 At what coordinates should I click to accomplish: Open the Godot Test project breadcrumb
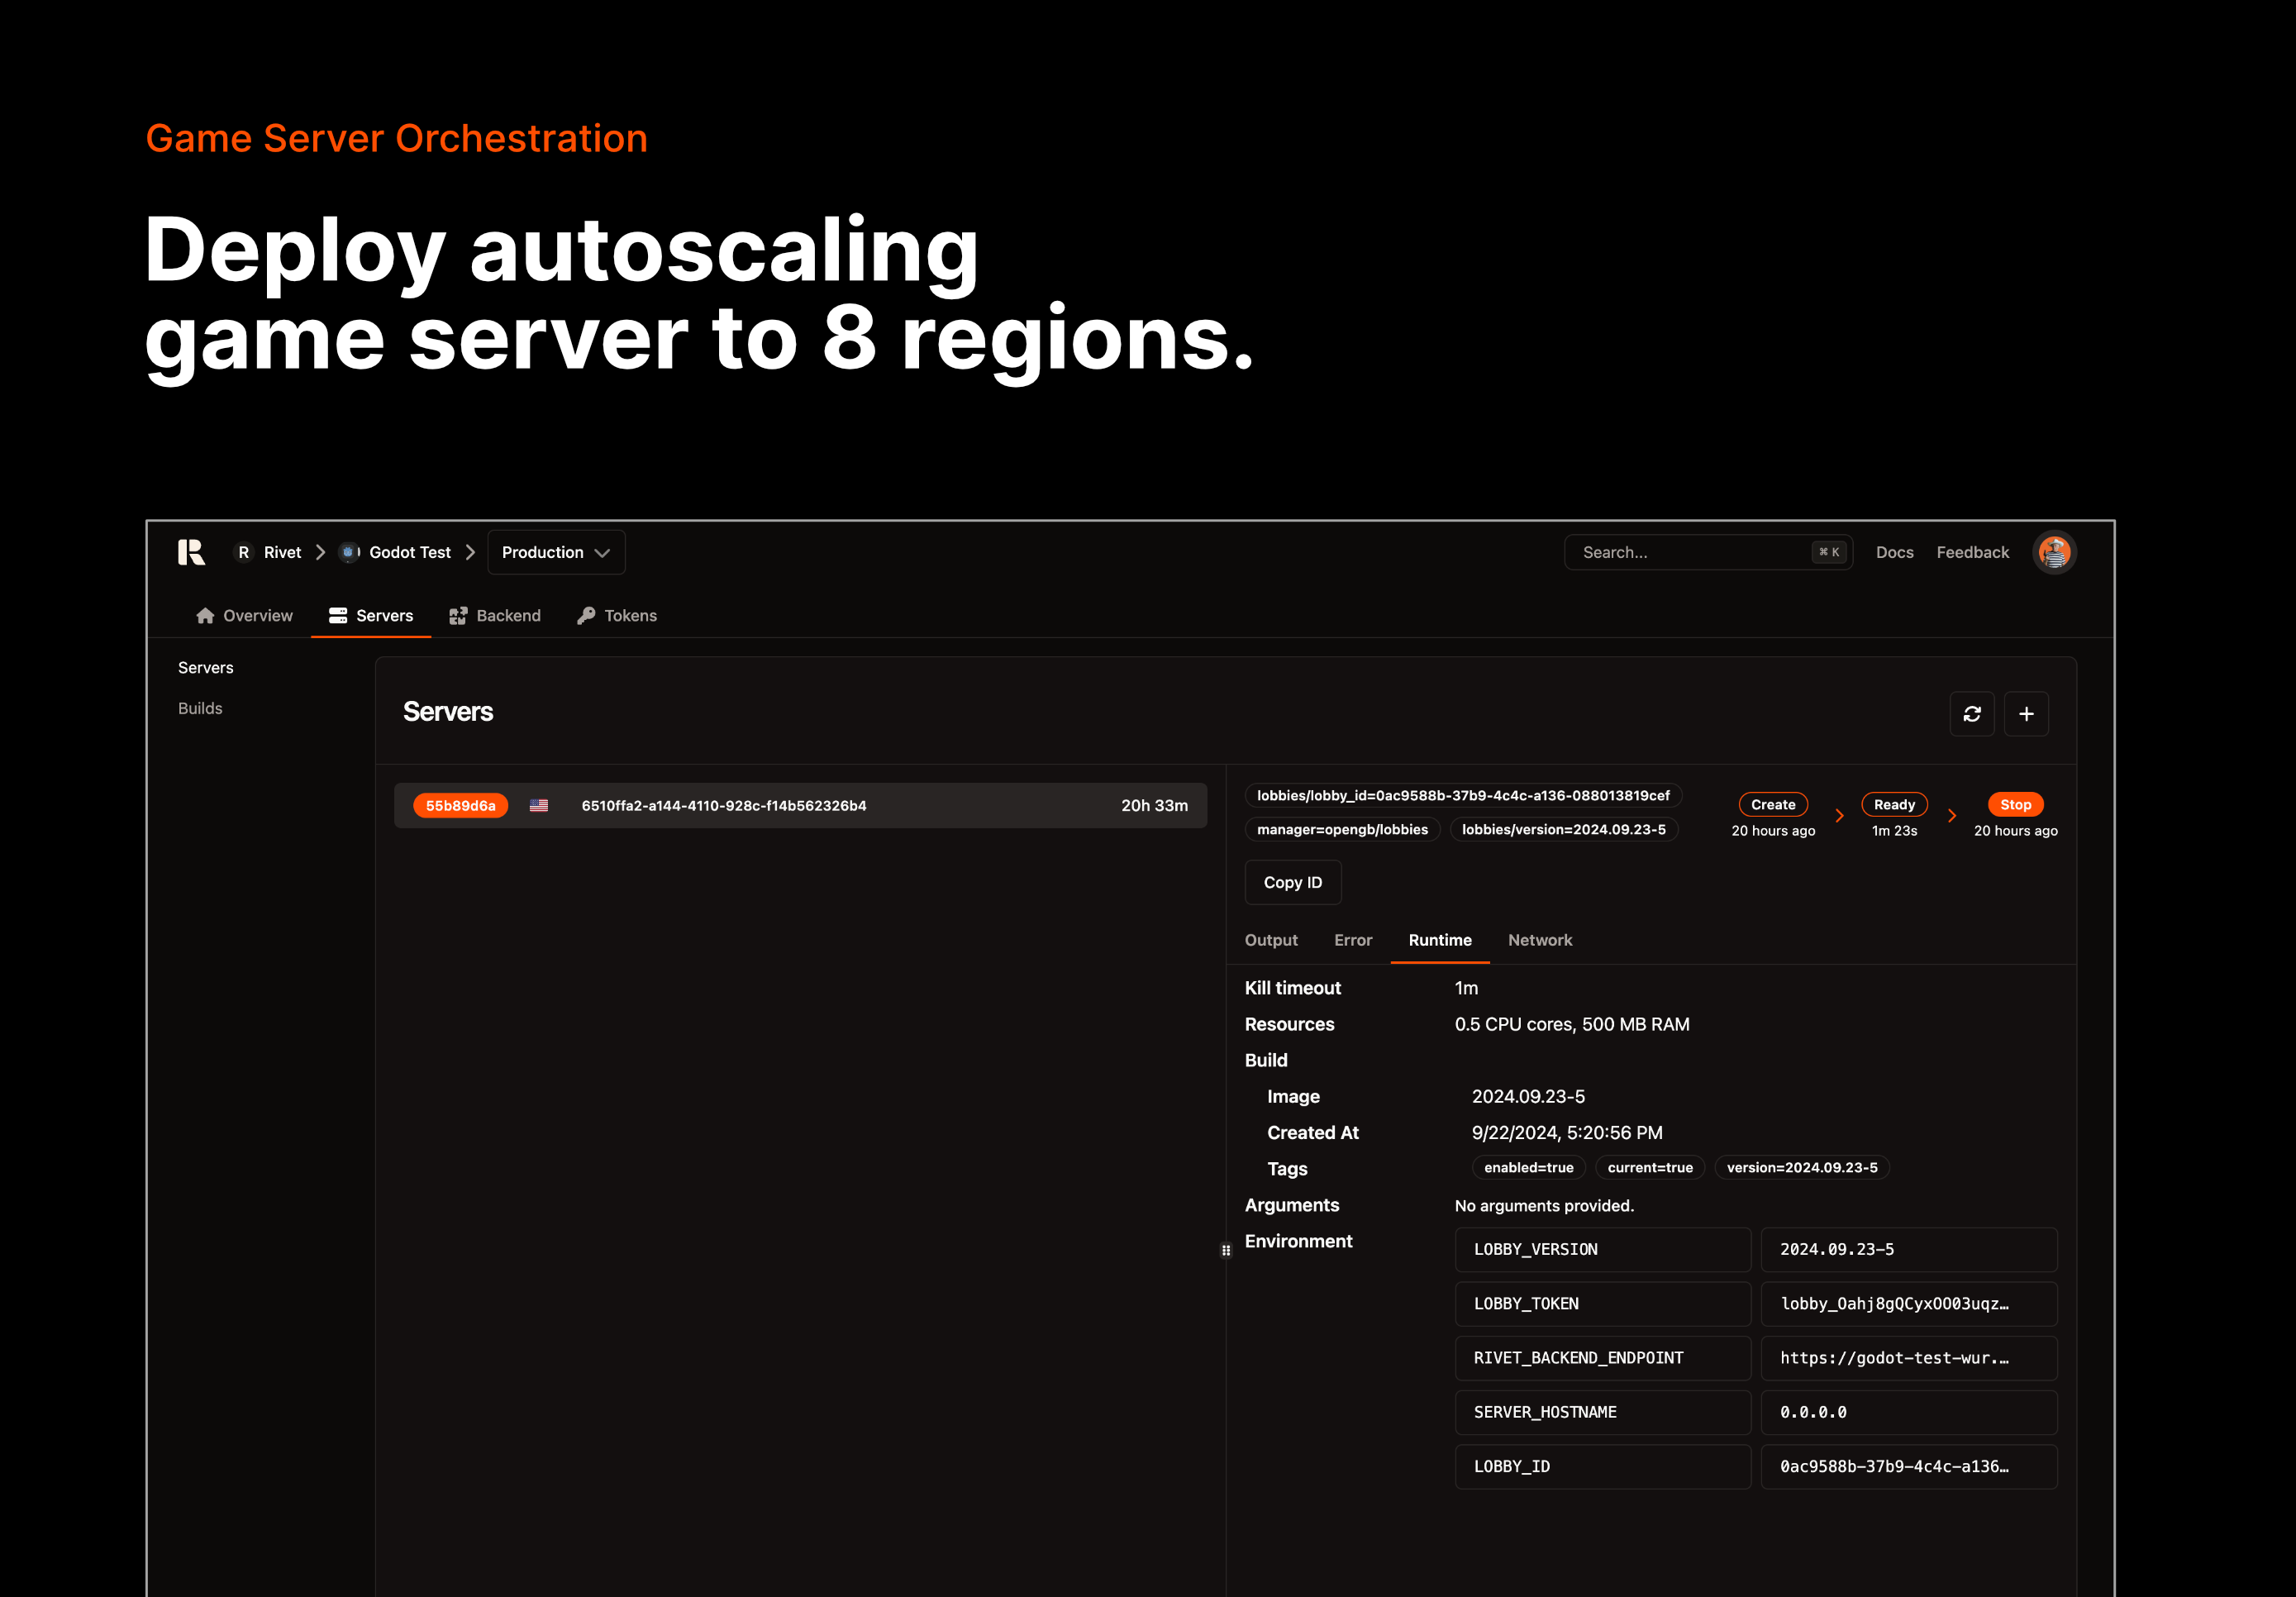coord(396,552)
